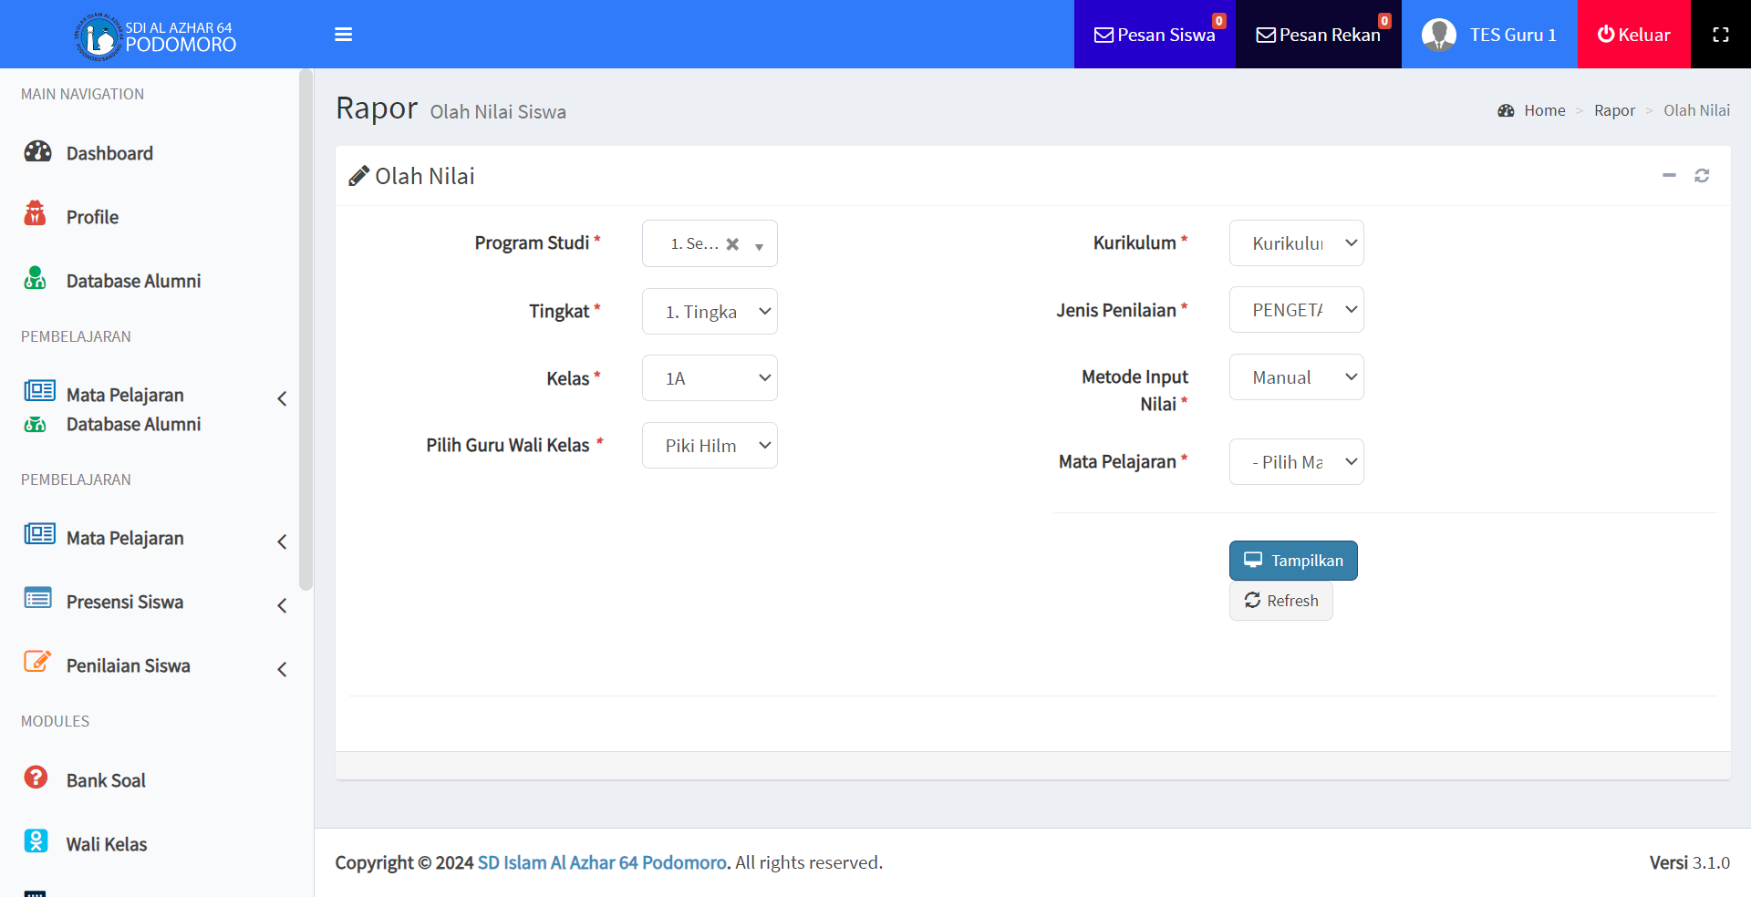
Task: Click the panel reload icon beside minimize
Action: 1702,175
